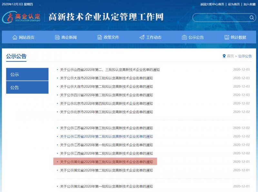Open the 政策文件 navigation menu

(x=108, y=37)
